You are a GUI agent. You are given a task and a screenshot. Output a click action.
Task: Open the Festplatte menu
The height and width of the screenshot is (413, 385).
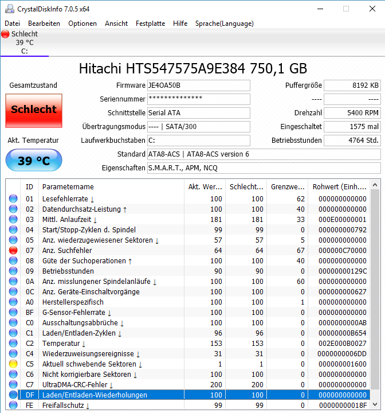click(x=150, y=24)
